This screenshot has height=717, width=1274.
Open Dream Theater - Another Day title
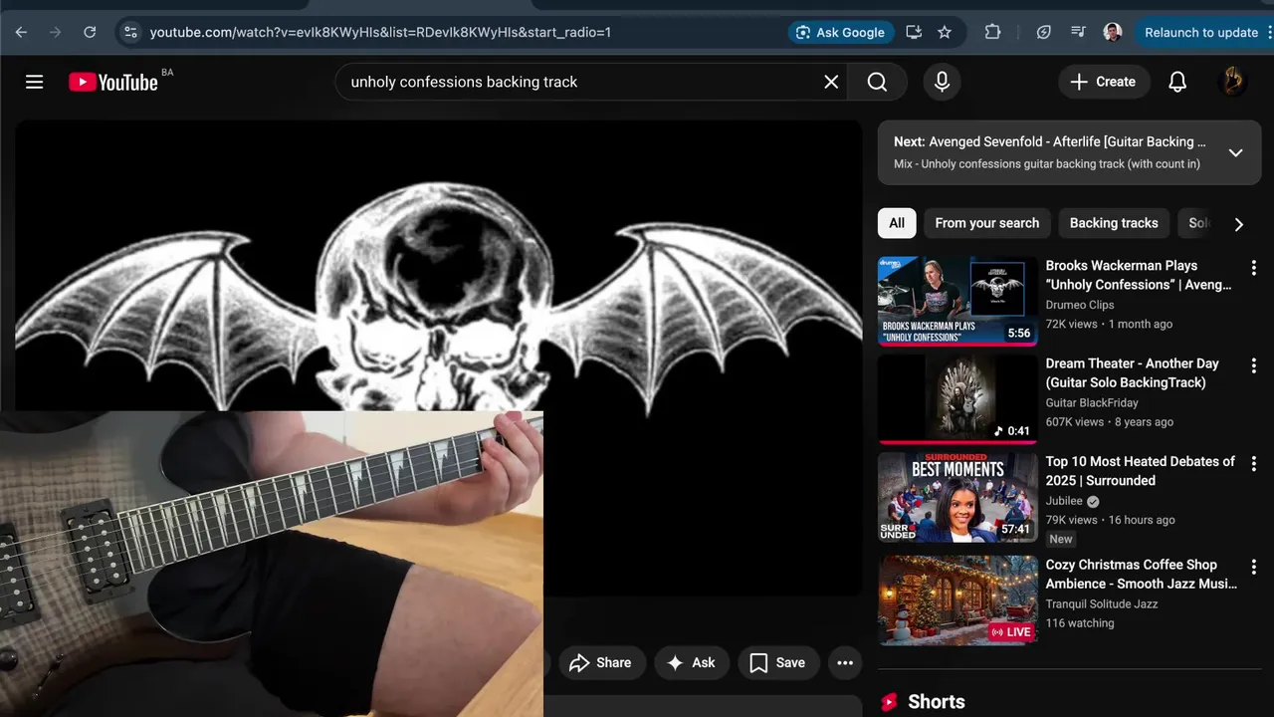1132,372
